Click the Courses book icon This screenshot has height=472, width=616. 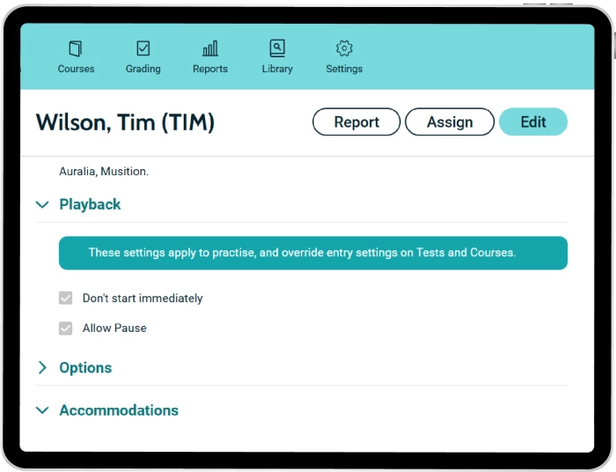point(76,48)
